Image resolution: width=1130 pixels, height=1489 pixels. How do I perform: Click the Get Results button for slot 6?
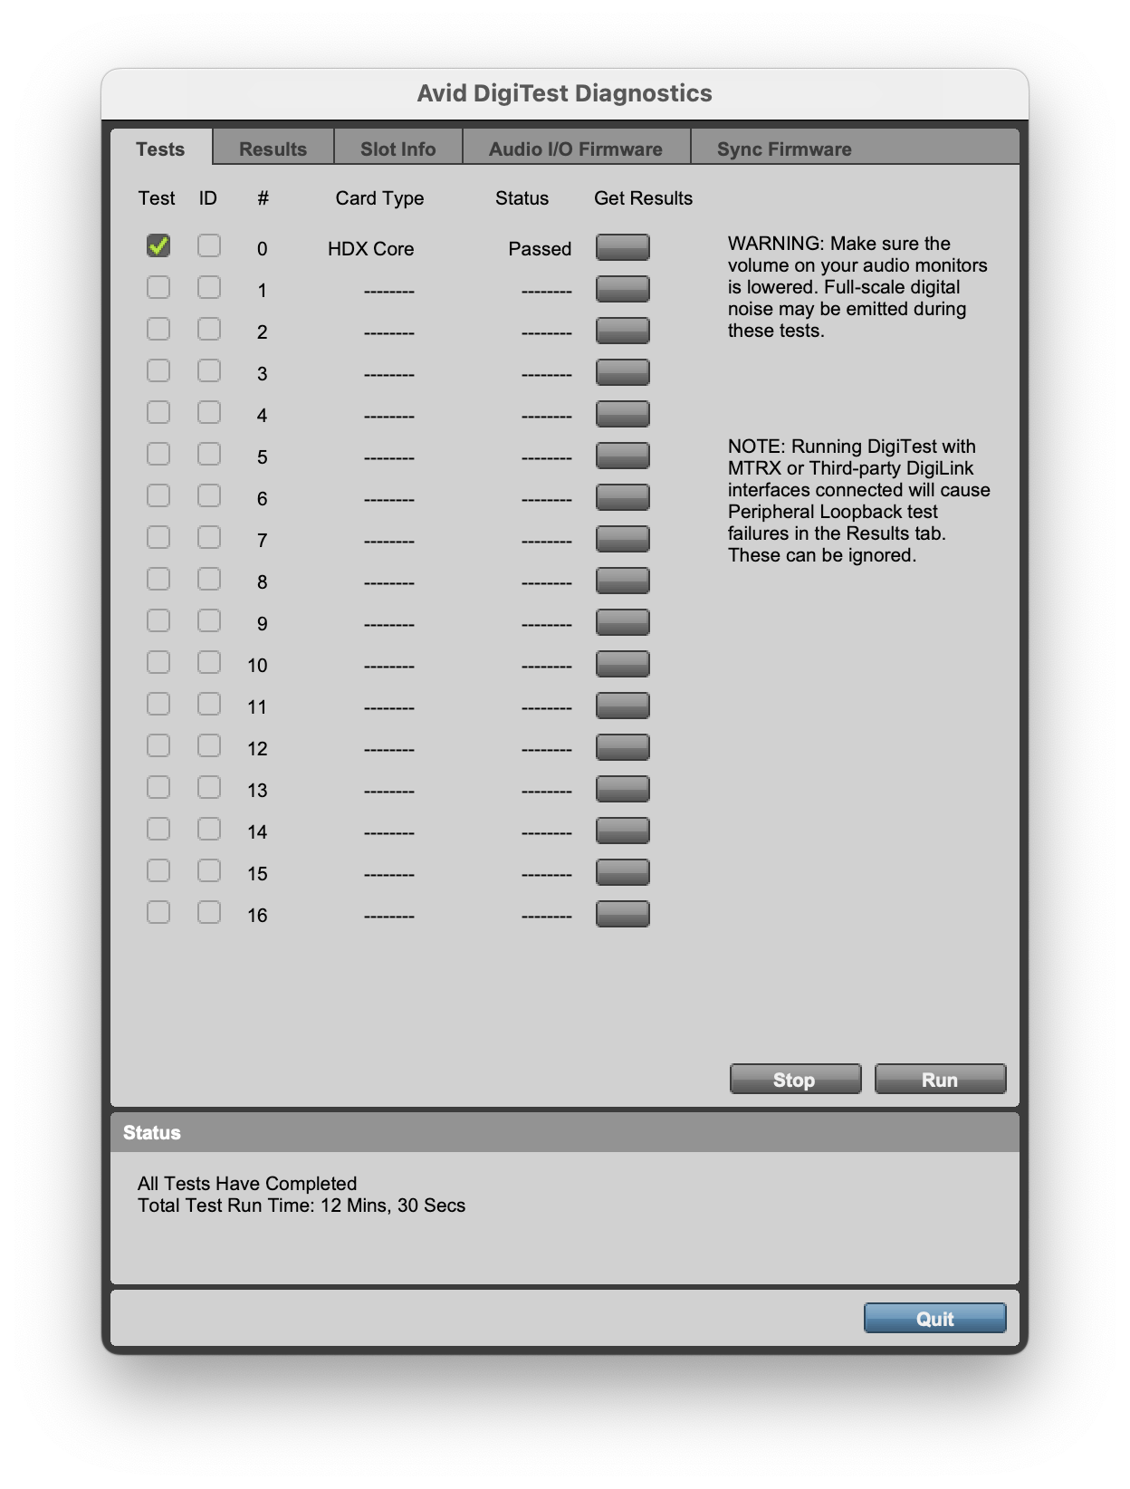pyautogui.click(x=623, y=497)
